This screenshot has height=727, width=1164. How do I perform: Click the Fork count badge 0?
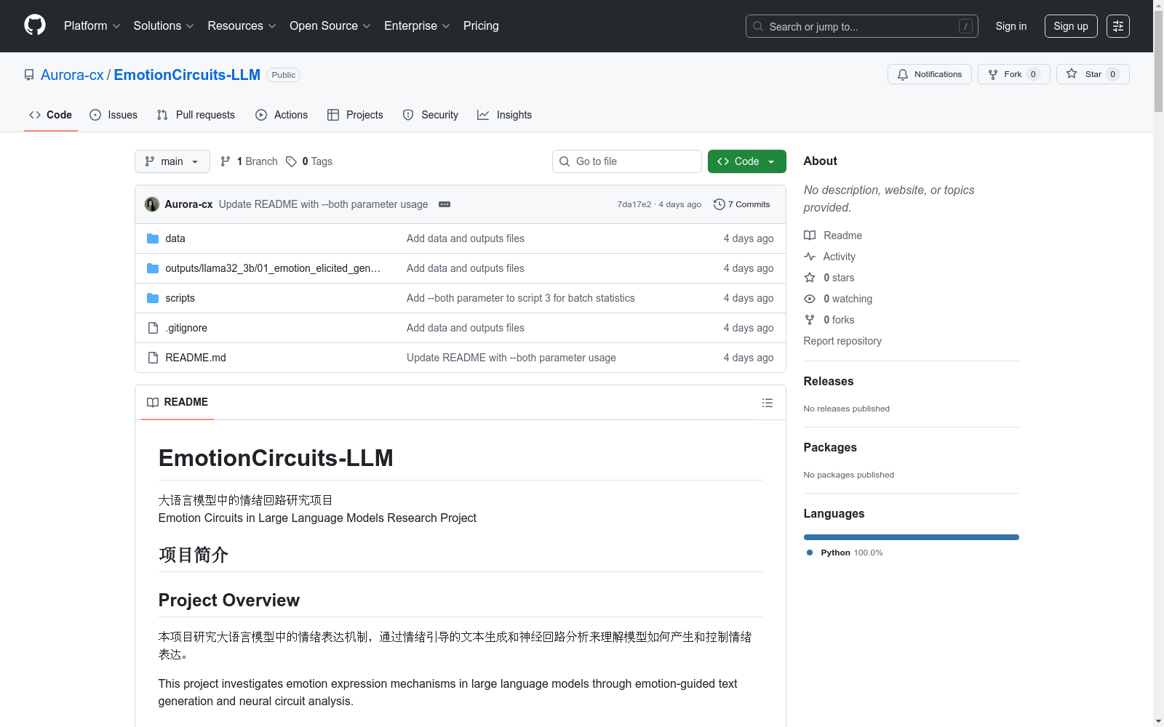tap(1033, 74)
